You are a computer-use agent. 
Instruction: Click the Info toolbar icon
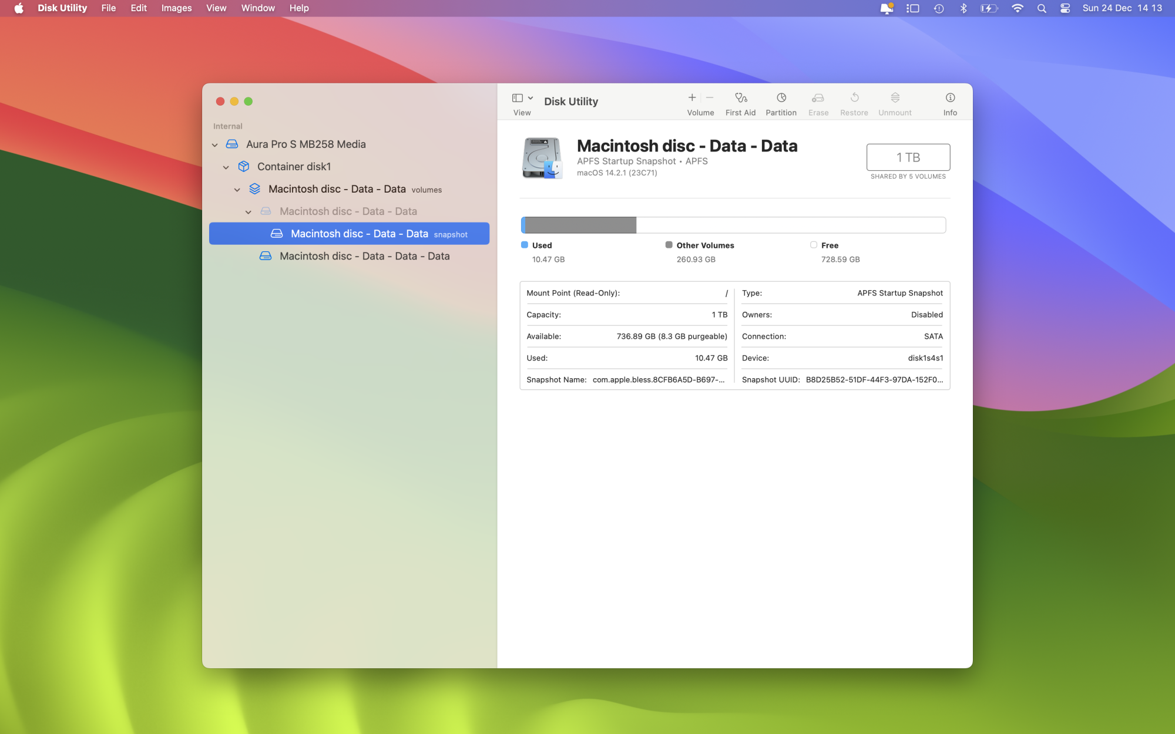(950, 98)
